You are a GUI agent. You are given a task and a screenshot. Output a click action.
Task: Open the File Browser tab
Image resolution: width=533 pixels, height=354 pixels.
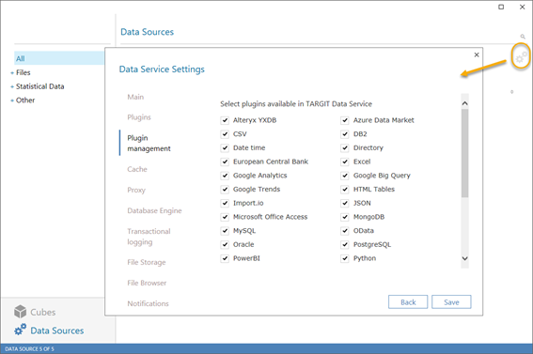147,283
